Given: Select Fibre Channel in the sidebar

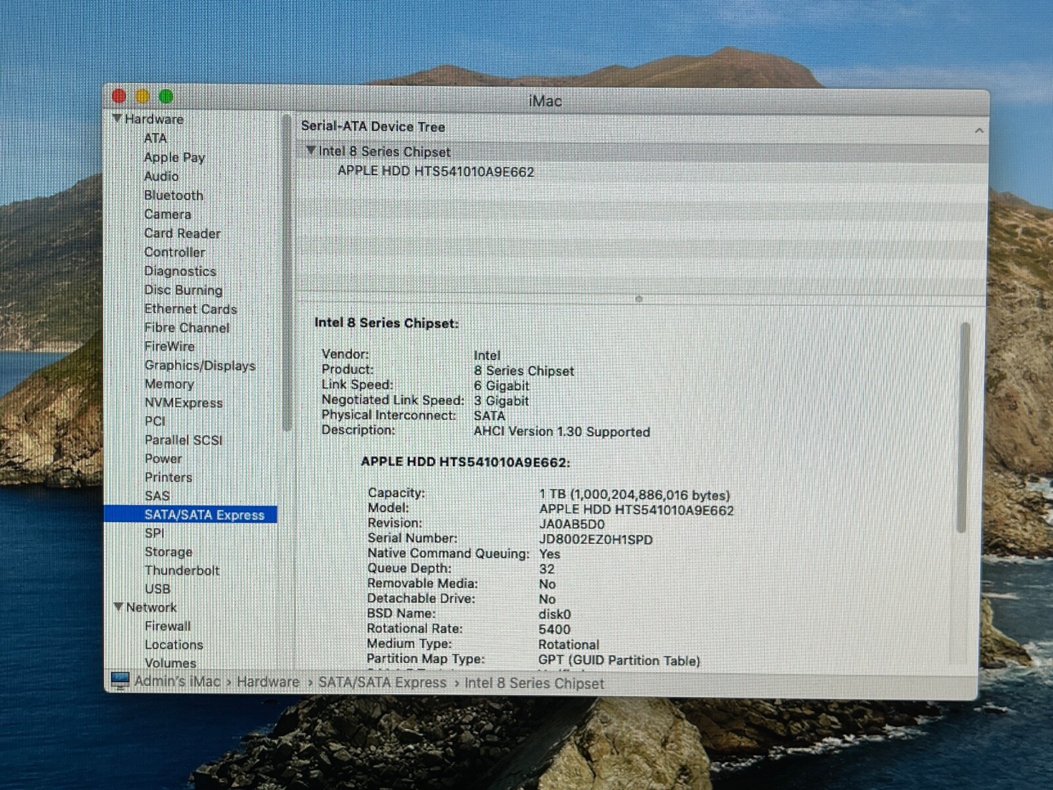Looking at the screenshot, I should pos(187,327).
